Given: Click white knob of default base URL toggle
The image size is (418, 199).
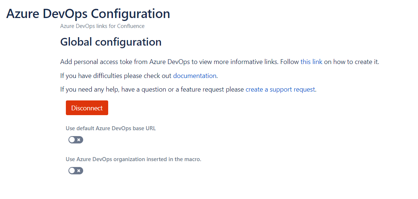Looking at the screenshot, I should coord(72,140).
